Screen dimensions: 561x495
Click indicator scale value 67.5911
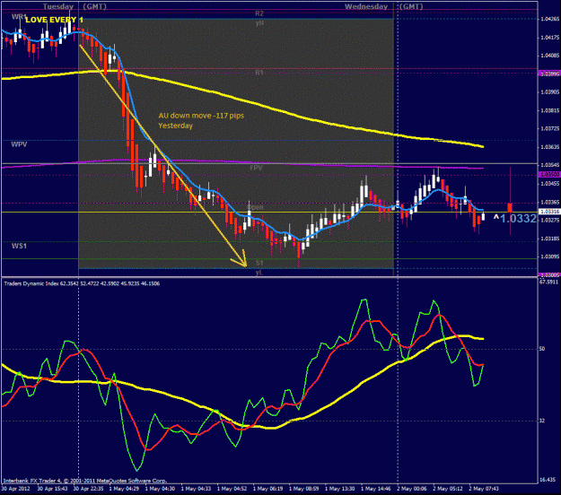[548, 282]
